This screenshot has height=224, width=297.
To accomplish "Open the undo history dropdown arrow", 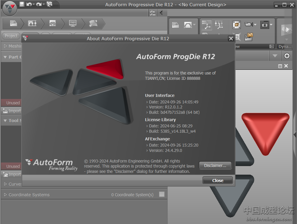I will click(x=33, y=4).
